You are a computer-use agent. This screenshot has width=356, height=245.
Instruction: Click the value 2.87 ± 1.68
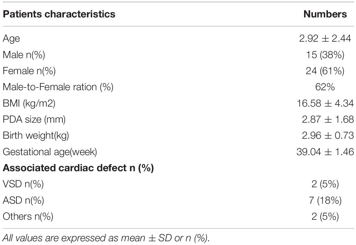pyautogui.click(x=328, y=120)
